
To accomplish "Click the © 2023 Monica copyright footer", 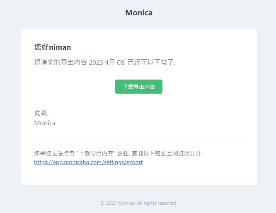I will [x=139, y=203].
